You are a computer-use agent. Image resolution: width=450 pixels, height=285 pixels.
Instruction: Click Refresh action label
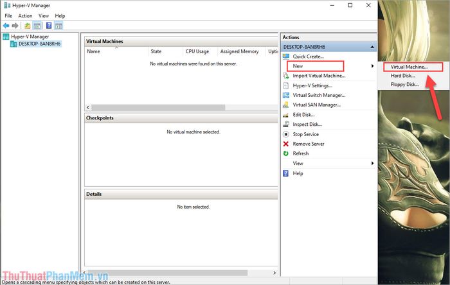301,153
